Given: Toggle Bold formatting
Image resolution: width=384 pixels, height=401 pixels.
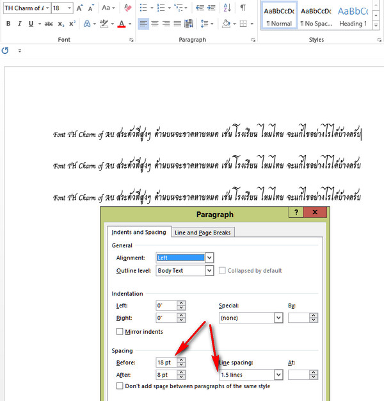Looking at the screenshot, I should point(8,24).
